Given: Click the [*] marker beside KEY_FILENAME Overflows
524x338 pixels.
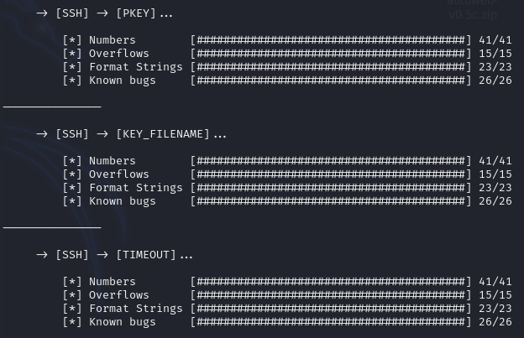Looking at the screenshot, I should pyautogui.click(x=72, y=174).
